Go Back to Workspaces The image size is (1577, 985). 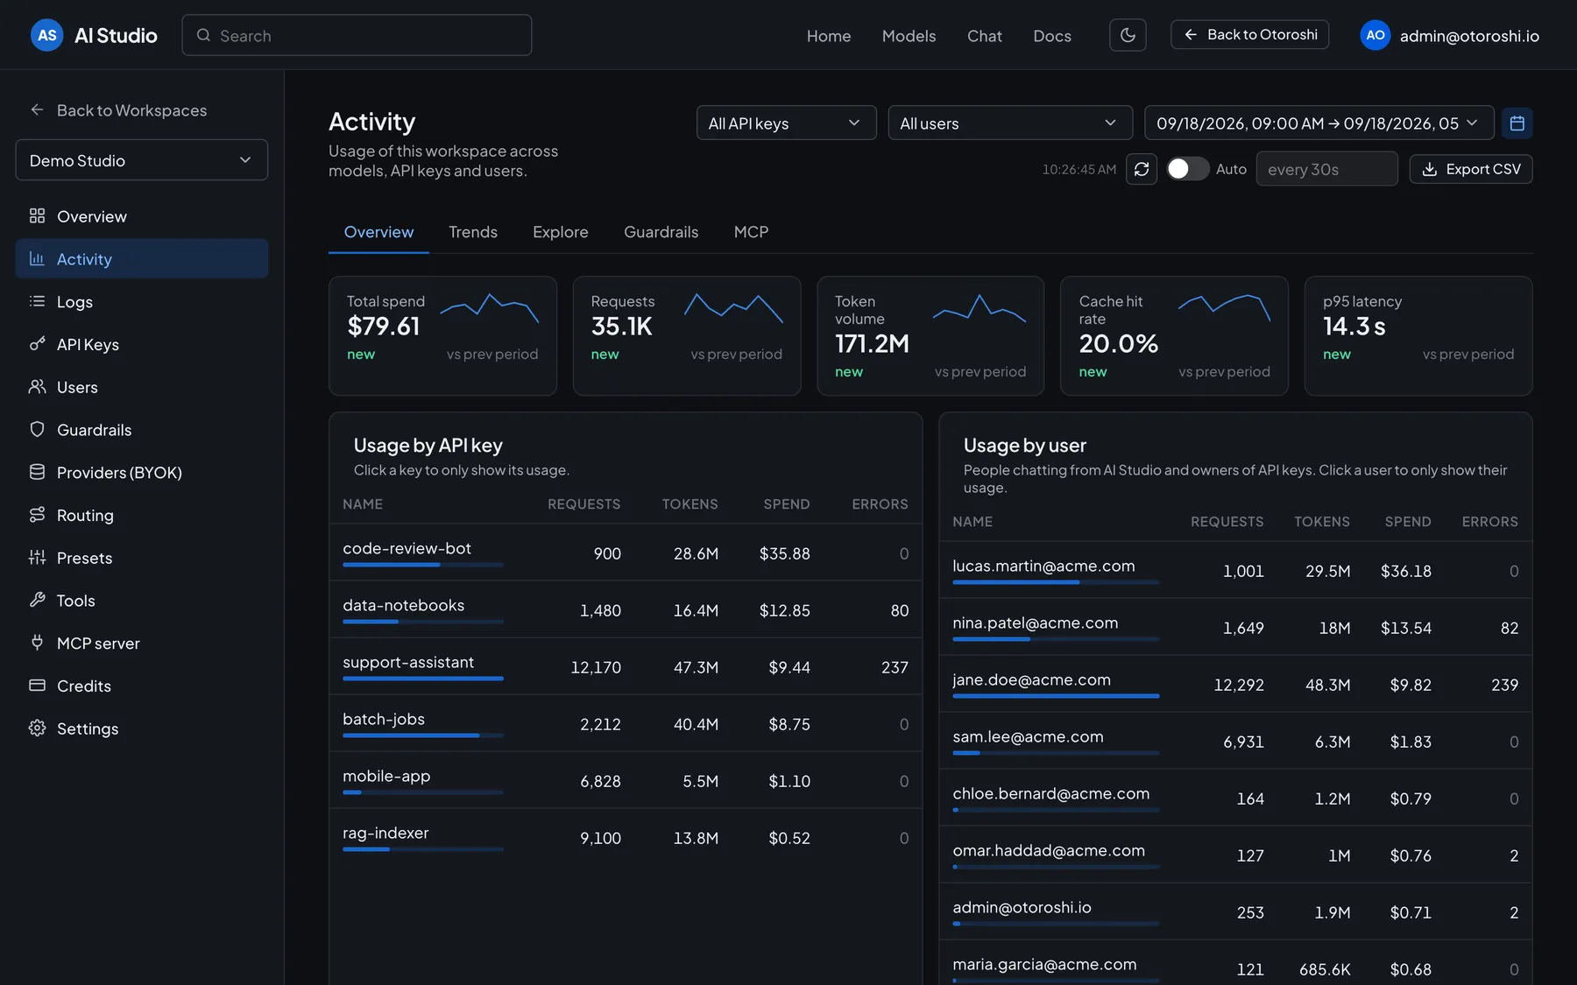[120, 110]
